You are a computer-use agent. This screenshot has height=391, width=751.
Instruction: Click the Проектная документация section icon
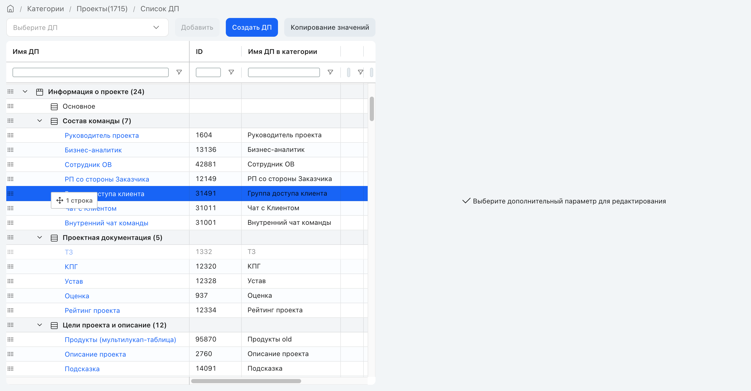click(54, 238)
